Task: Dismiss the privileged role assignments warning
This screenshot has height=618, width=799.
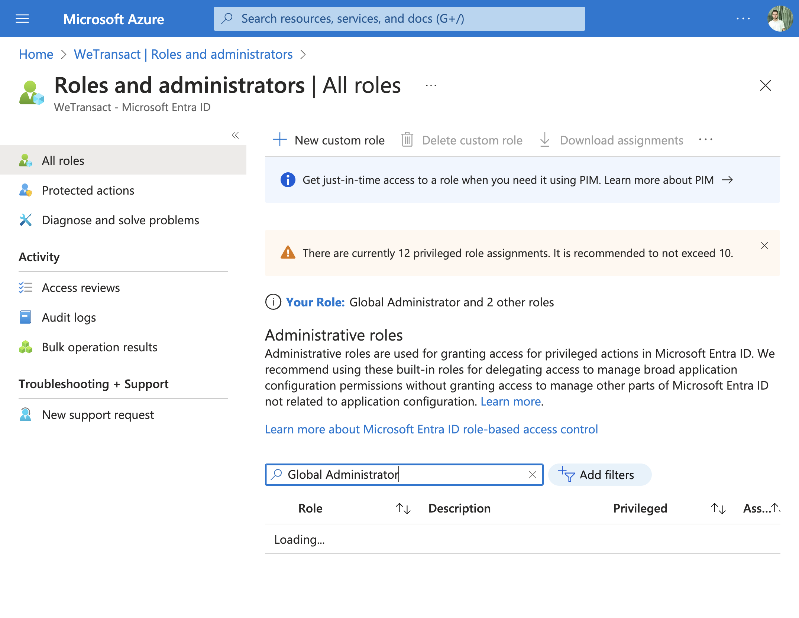Action: point(764,245)
